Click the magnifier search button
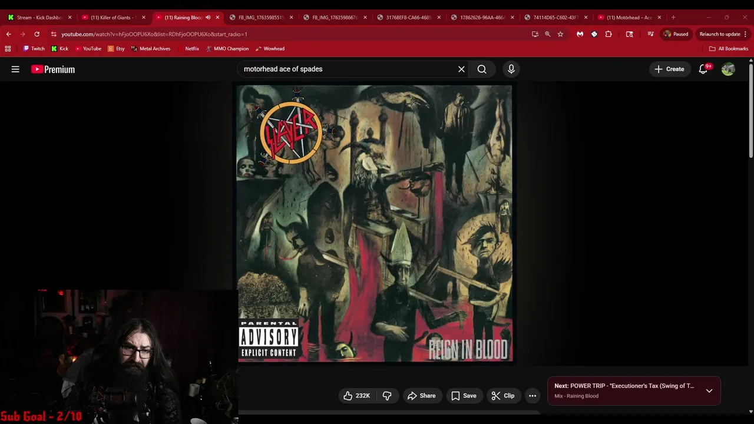Image resolution: width=754 pixels, height=424 pixels. pyautogui.click(x=482, y=69)
